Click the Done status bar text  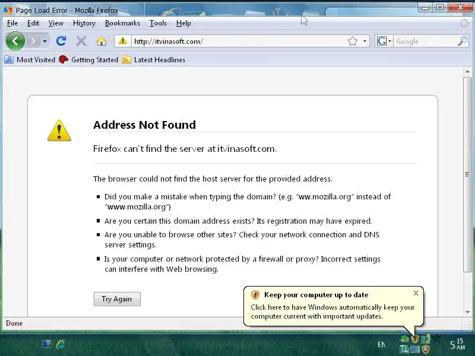tap(14, 323)
